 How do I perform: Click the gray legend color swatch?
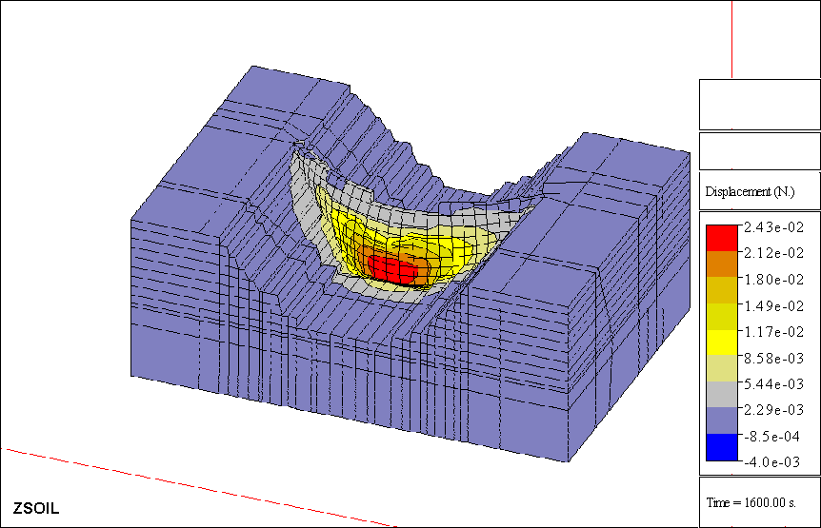(x=722, y=394)
